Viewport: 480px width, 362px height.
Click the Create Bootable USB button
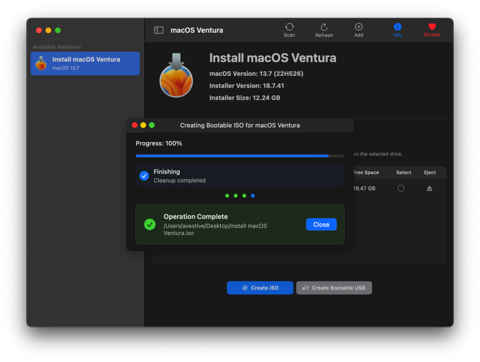point(334,288)
